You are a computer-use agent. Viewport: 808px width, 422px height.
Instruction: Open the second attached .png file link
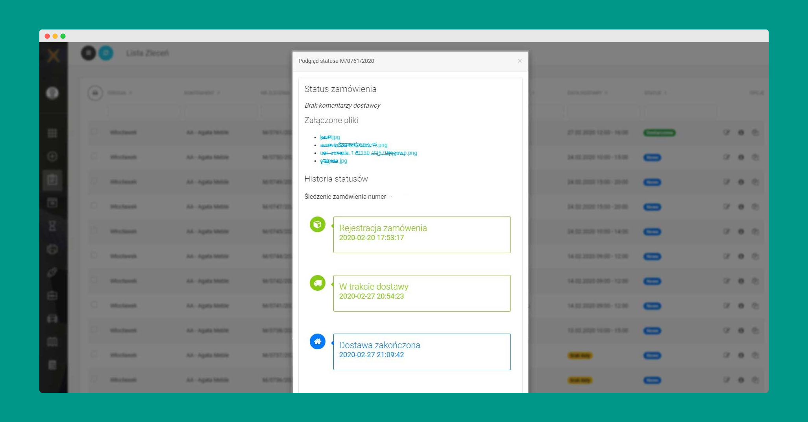[x=353, y=145]
